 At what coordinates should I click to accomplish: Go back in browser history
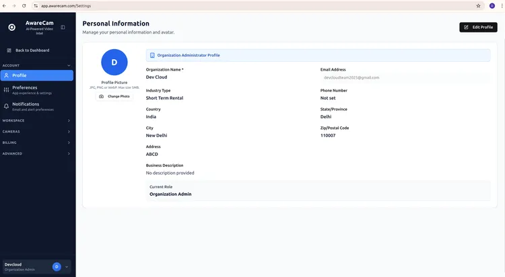coord(4,6)
